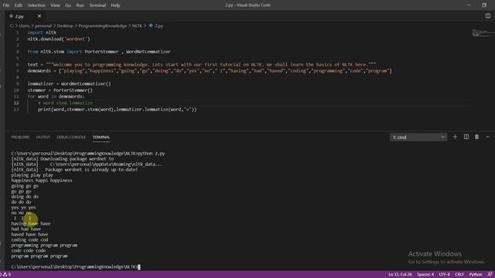Viewport: 495px width, 278px height.
Task: Open the Help menu
Action: pos(115,5)
